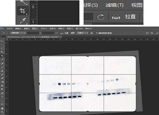159x115 pixels.
Task: Select the Horizontal Type tool
Action: tap(2, 97)
